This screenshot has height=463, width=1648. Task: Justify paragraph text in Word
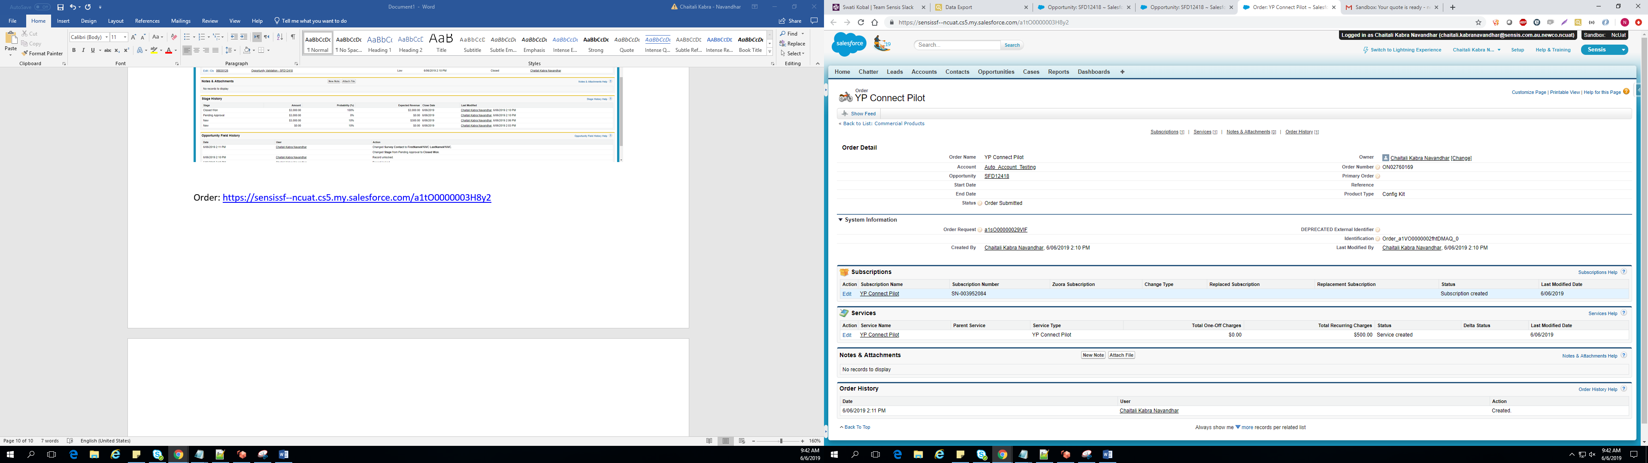[215, 51]
